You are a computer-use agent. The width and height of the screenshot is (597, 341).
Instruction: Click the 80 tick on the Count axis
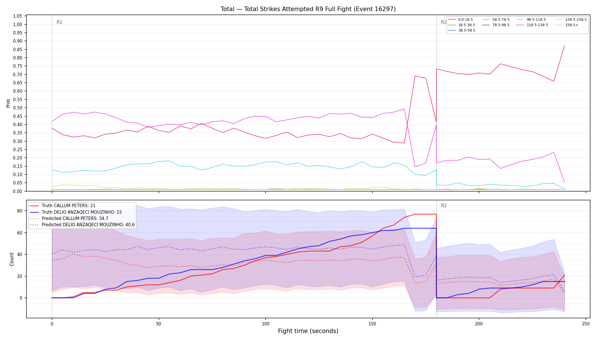(20, 211)
